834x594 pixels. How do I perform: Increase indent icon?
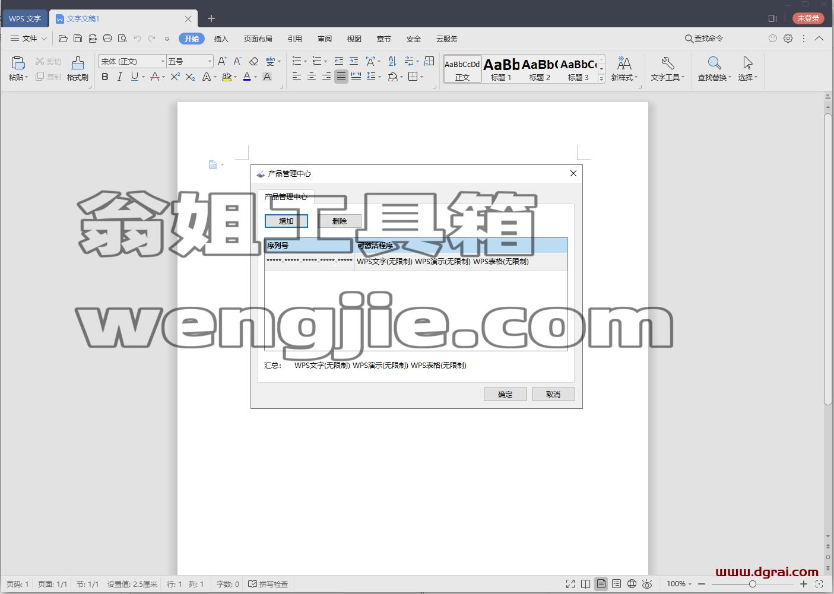[354, 61]
